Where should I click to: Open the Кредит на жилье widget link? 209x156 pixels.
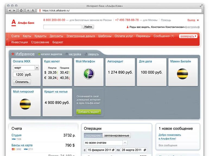[56, 92]
